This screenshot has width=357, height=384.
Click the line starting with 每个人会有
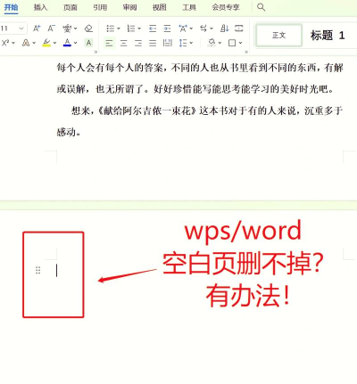(x=200, y=68)
